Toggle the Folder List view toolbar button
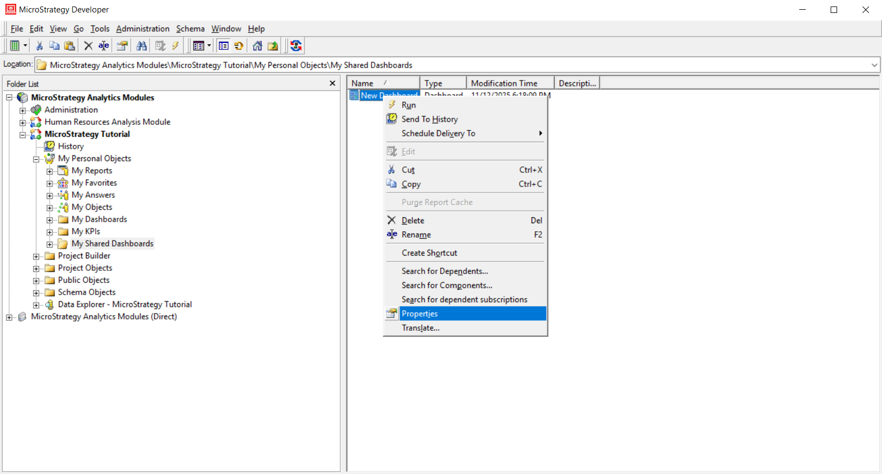Image resolution: width=882 pixels, height=474 pixels. (x=223, y=46)
